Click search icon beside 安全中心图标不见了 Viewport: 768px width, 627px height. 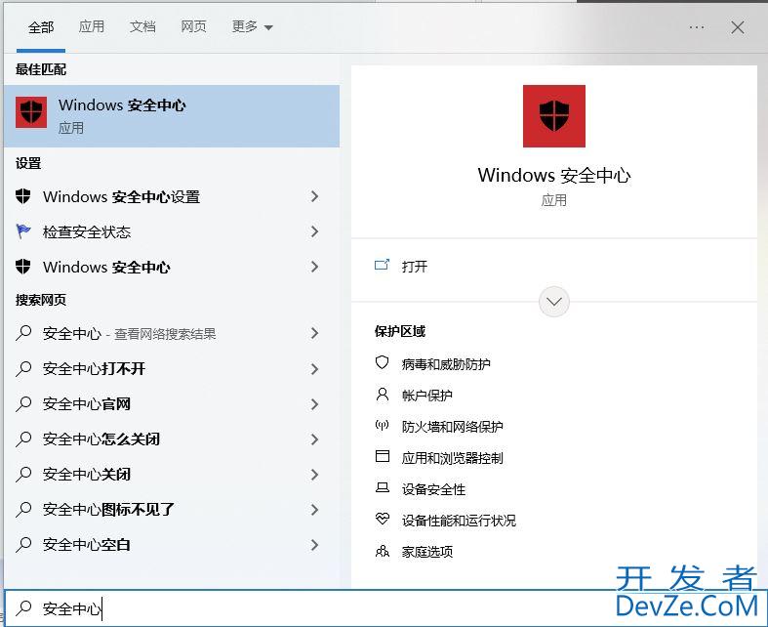[23, 510]
